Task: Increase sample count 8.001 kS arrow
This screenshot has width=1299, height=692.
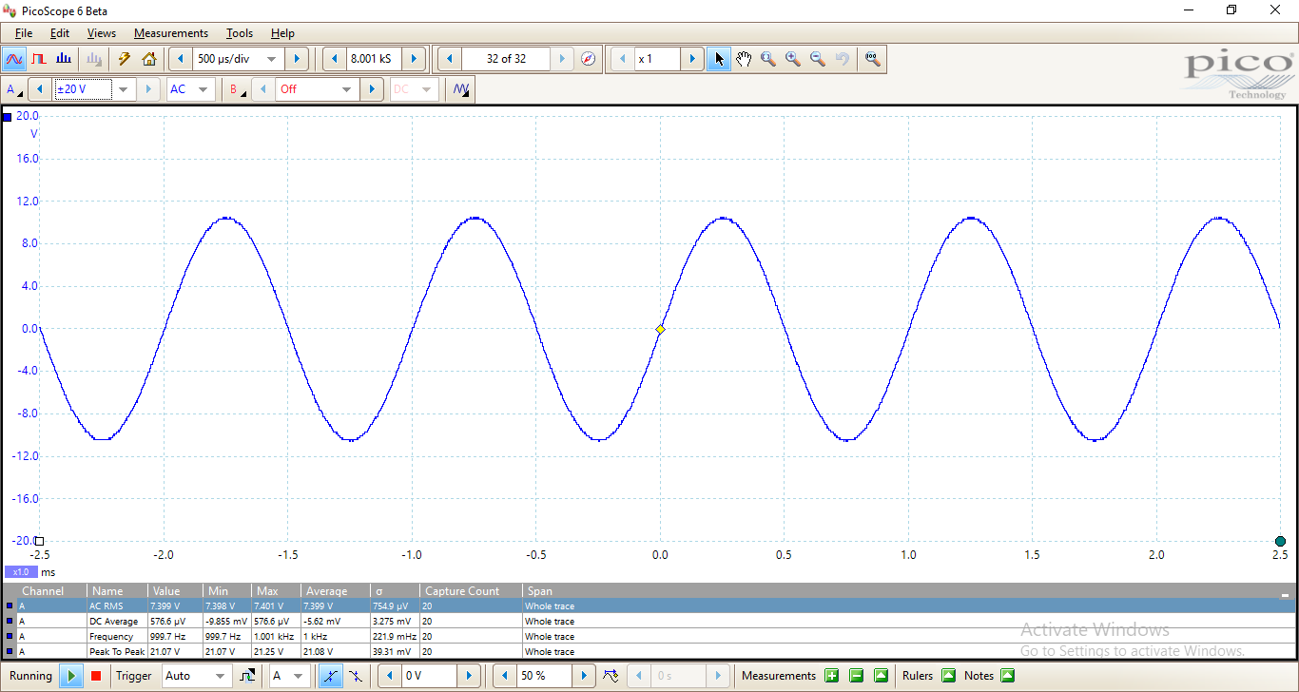Action: 414,59
